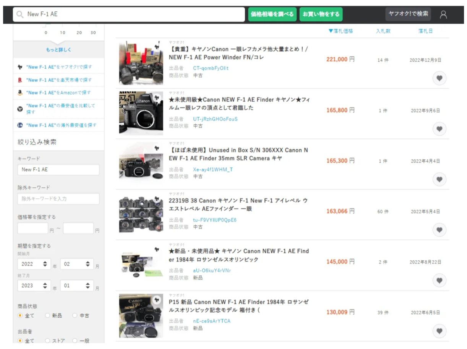Open ★未使用級★Canon NEW F-1 AE Finder listing title

[239, 104]
